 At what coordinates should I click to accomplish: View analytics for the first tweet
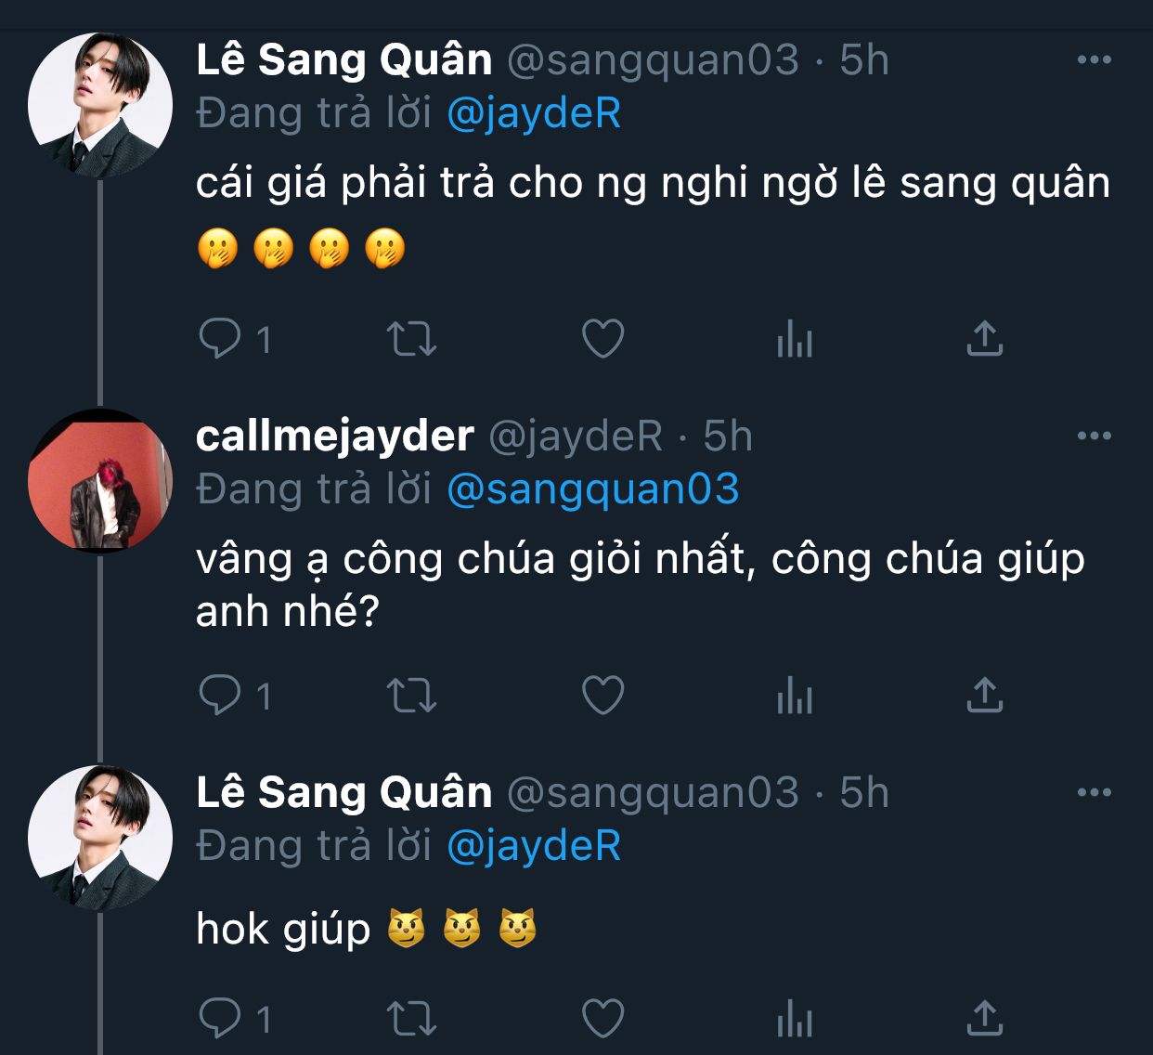point(794,340)
